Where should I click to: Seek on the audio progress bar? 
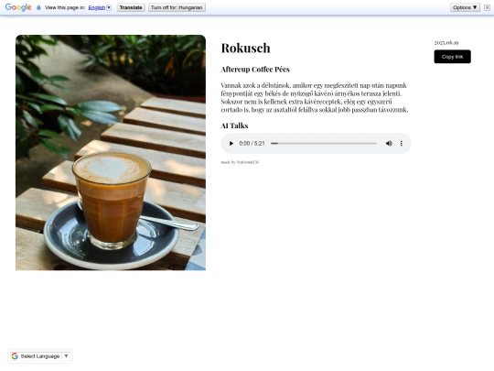[324, 144]
